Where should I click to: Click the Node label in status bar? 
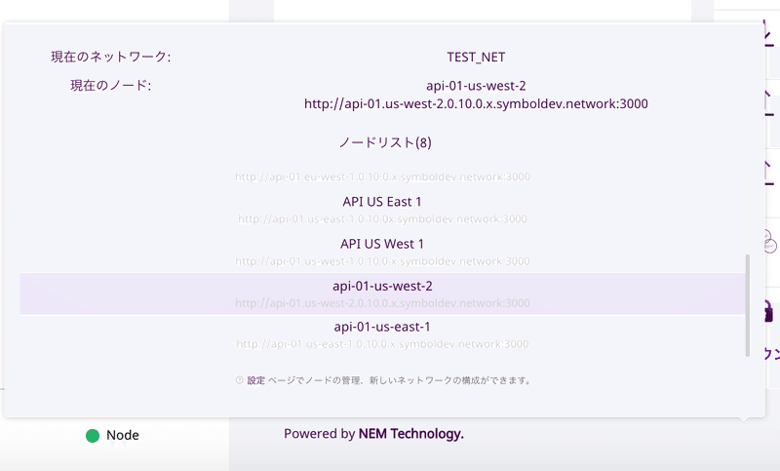pyautogui.click(x=123, y=435)
